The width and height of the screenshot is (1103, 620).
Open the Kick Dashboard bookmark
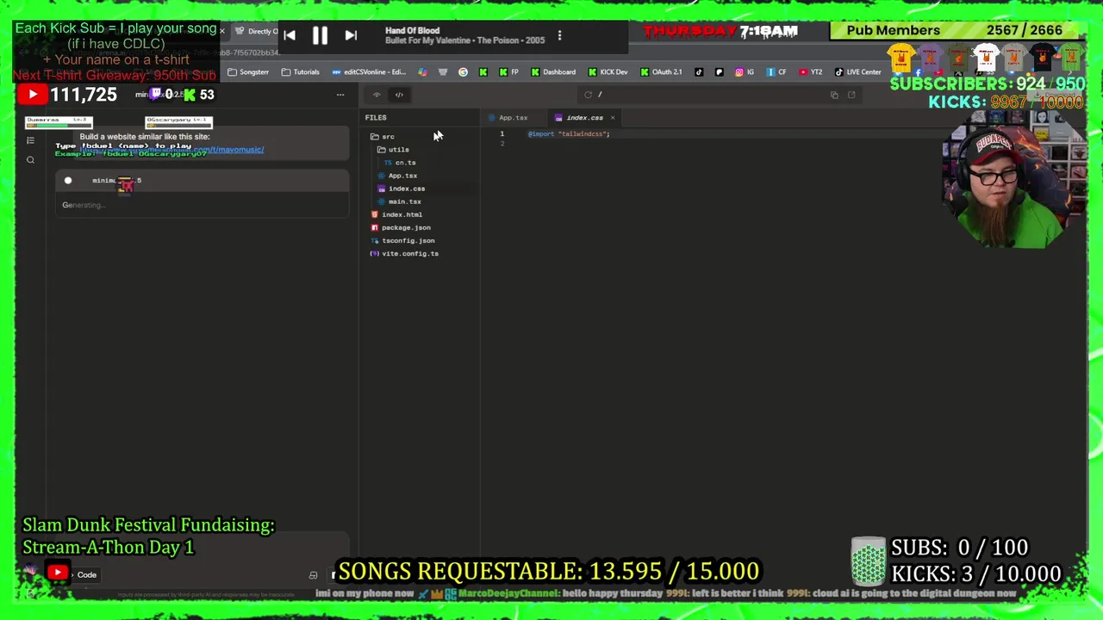553,72
